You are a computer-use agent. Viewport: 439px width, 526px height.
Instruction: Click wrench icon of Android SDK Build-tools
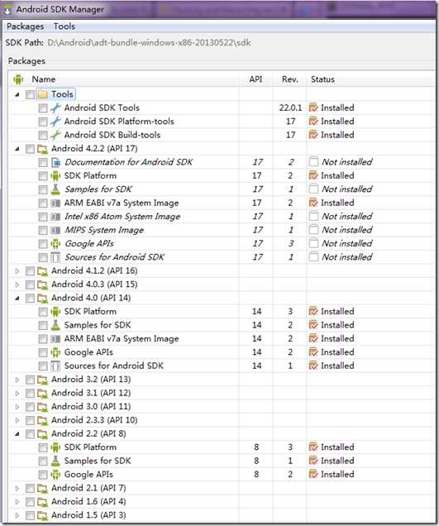point(55,135)
